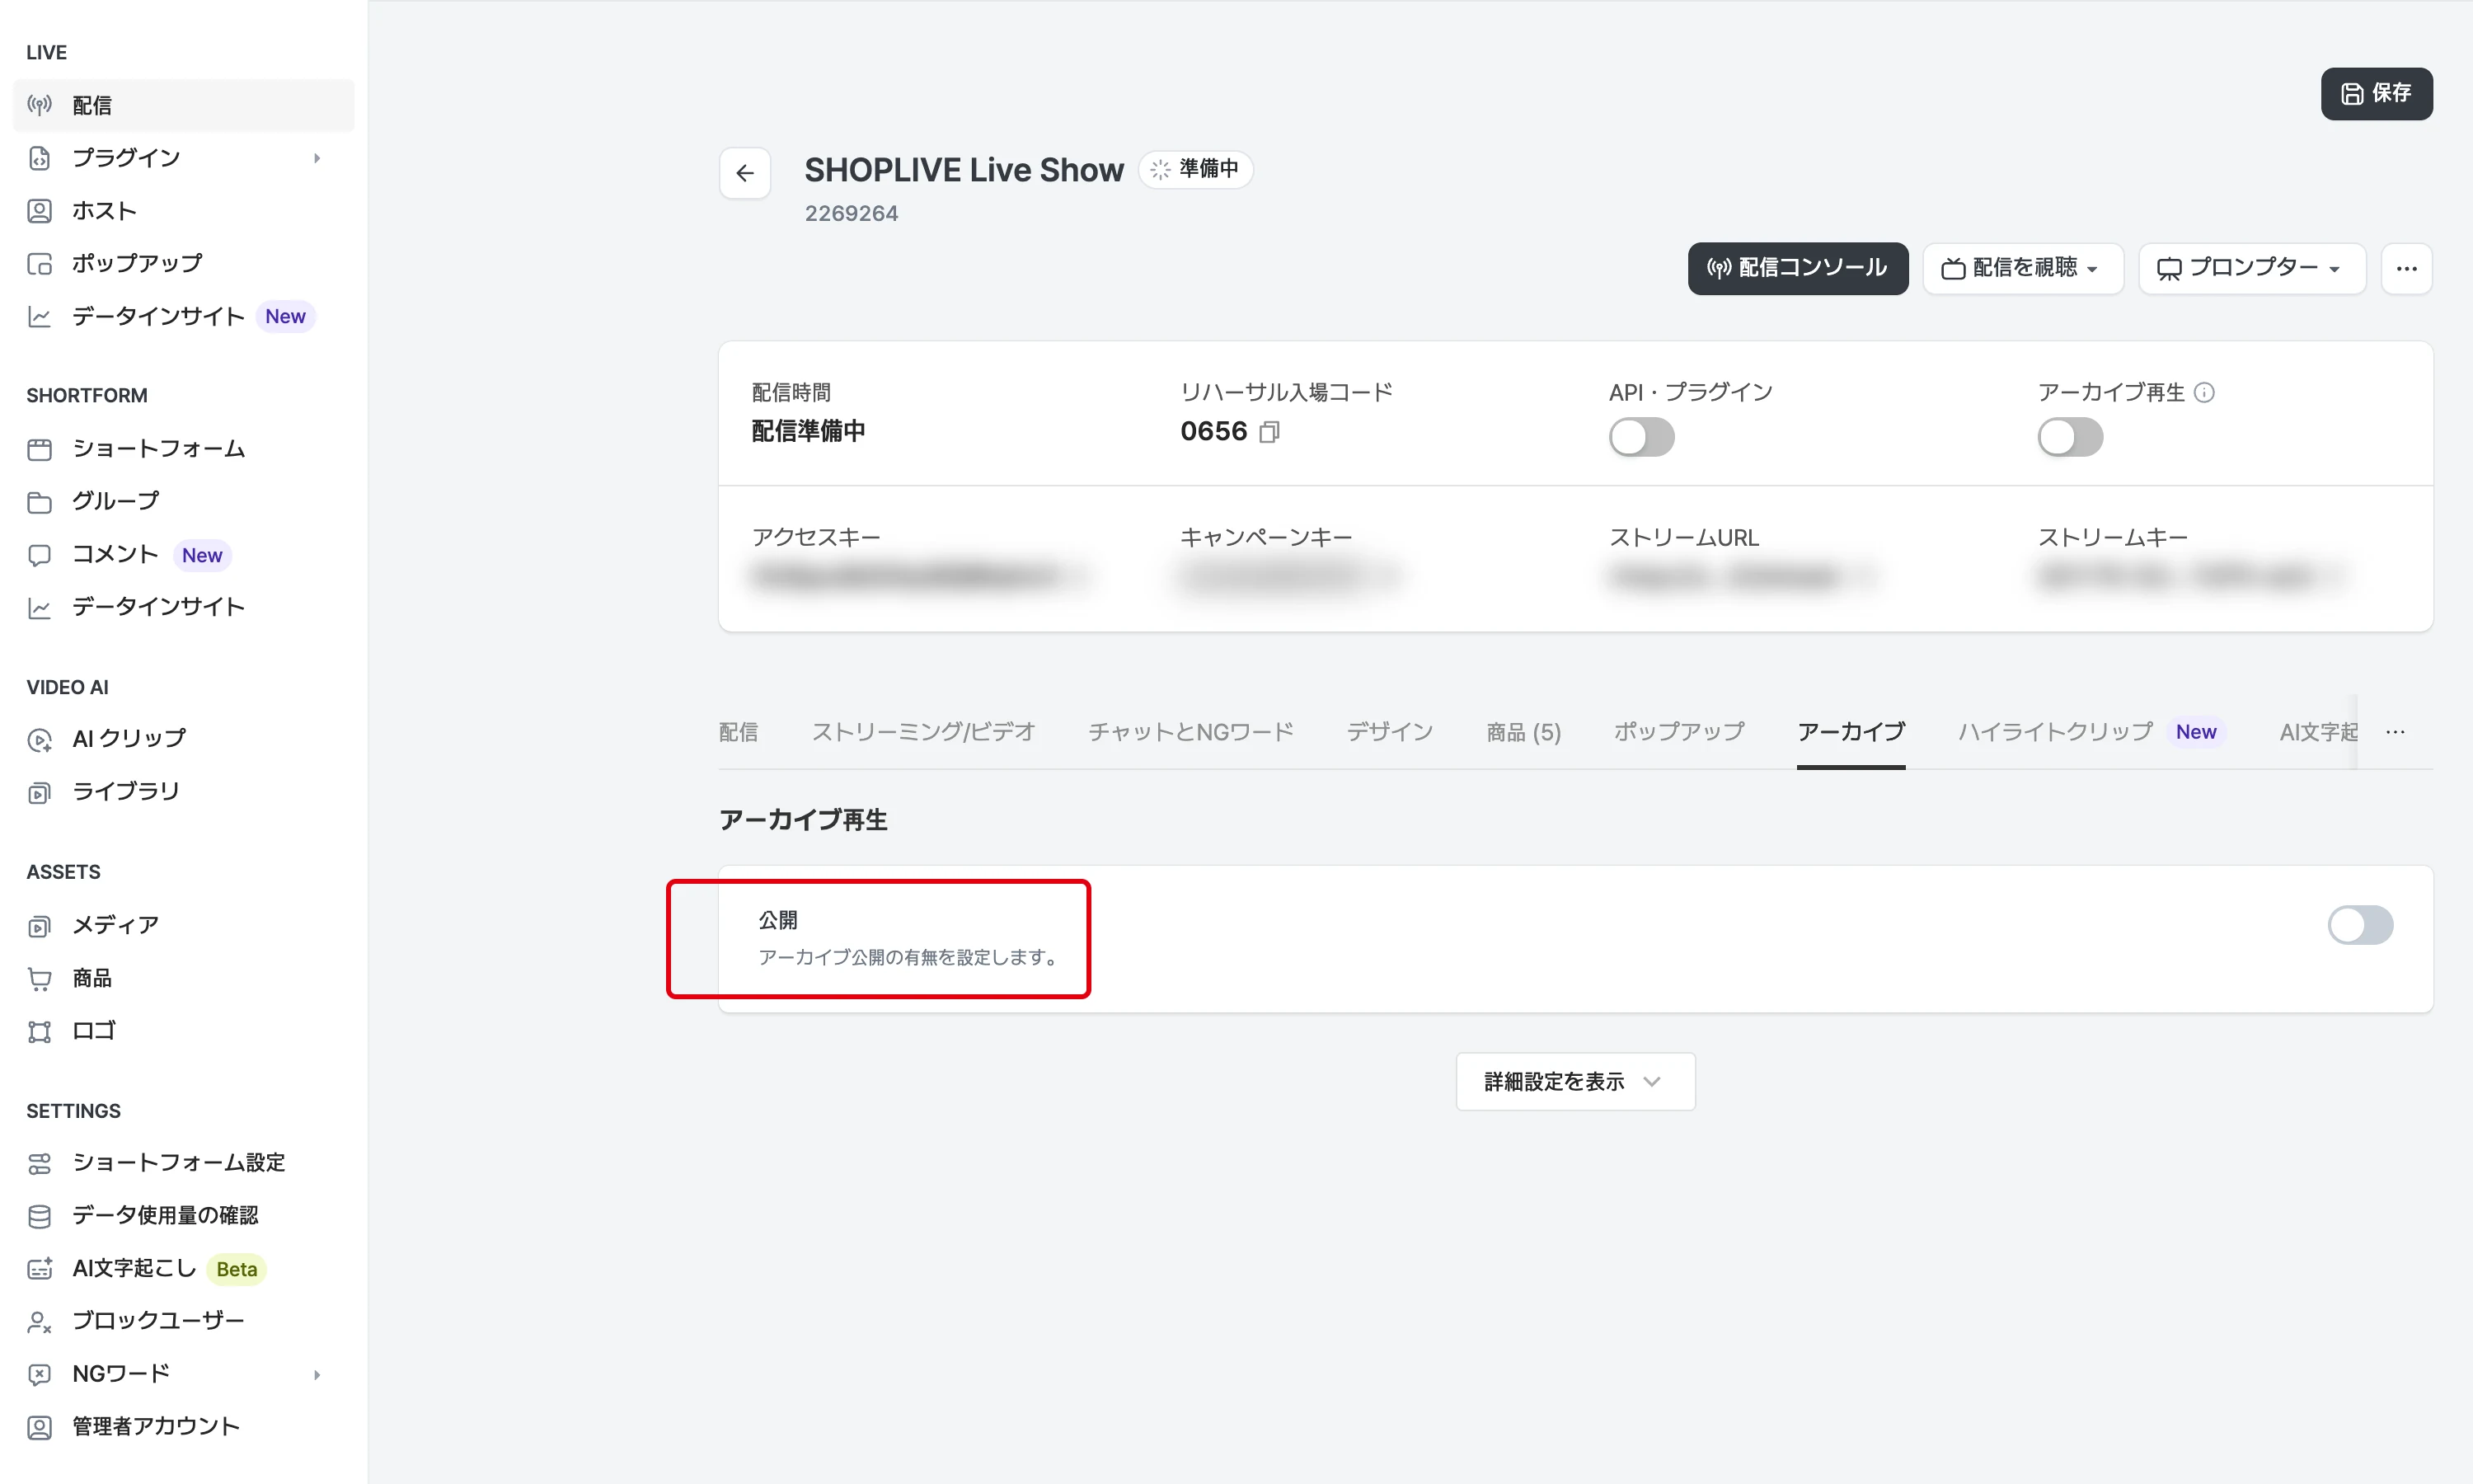Click the プラグイン sidebar icon
This screenshot has height=1484, width=2473.
[x=39, y=158]
